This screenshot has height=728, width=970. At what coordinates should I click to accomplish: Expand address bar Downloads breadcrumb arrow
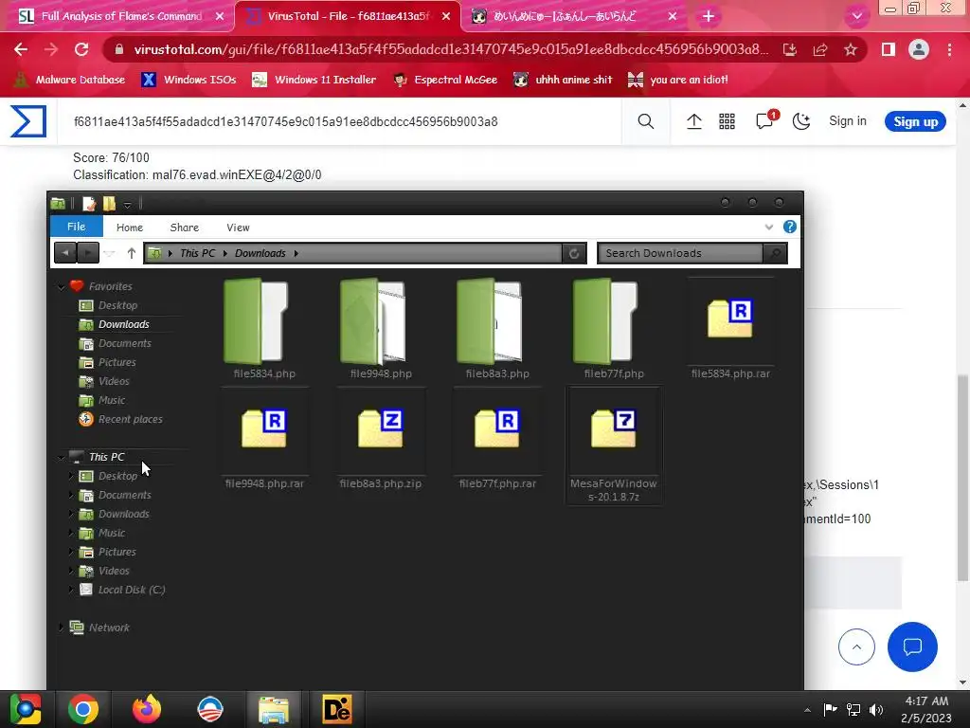tap(296, 253)
